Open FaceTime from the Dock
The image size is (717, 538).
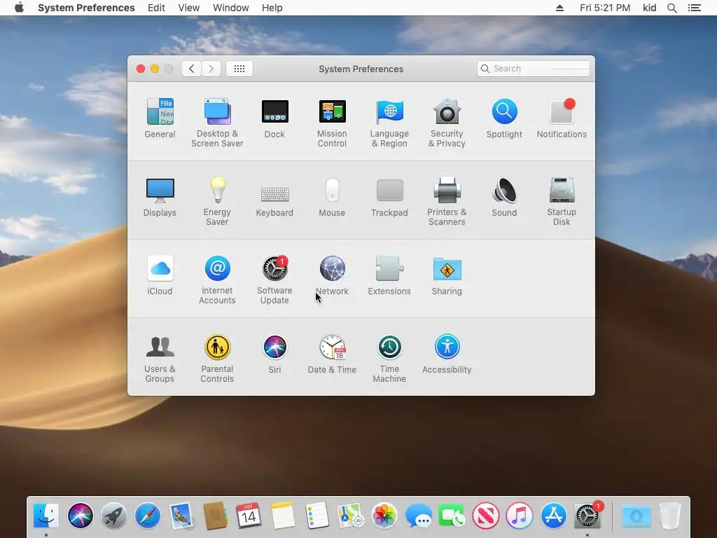click(452, 516)
